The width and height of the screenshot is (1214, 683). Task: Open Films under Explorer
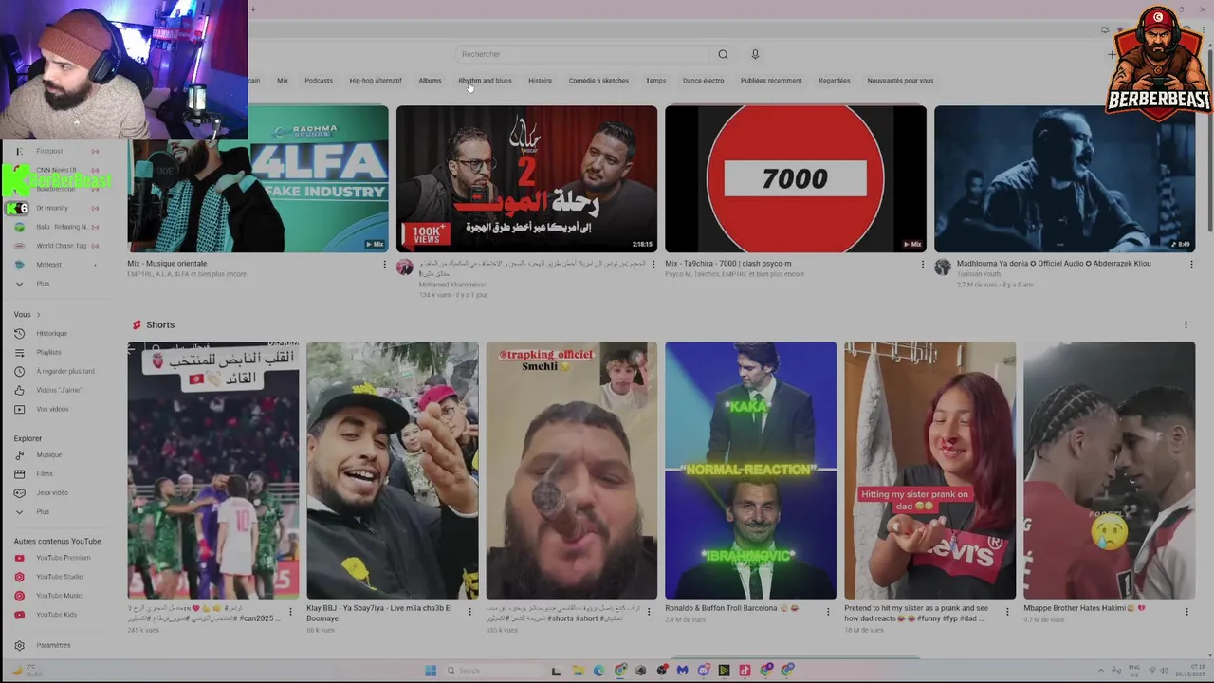click(45, 473)
